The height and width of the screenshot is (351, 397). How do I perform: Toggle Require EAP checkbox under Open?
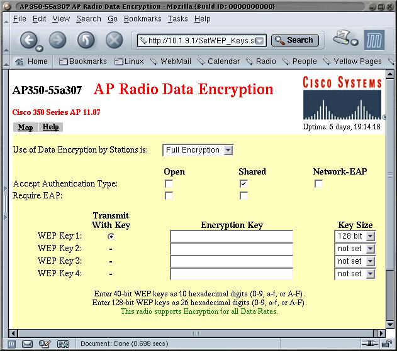click(169, 195)
